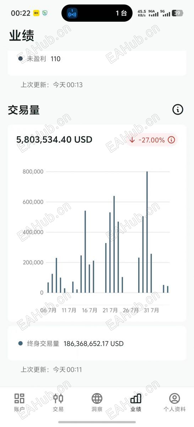The image size is (194, 427).
Task: Tap the 终身交易量 186,368,652.17 USD value
Action: click(93, 343)
